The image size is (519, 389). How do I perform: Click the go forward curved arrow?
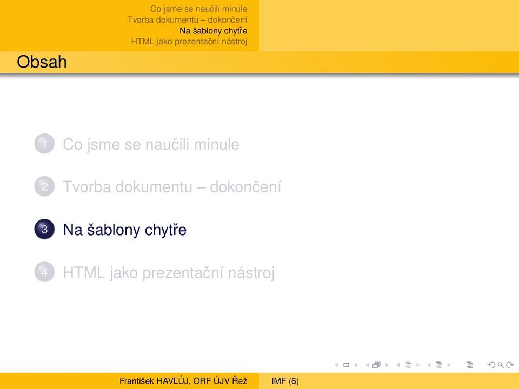[x=510, y=365]
